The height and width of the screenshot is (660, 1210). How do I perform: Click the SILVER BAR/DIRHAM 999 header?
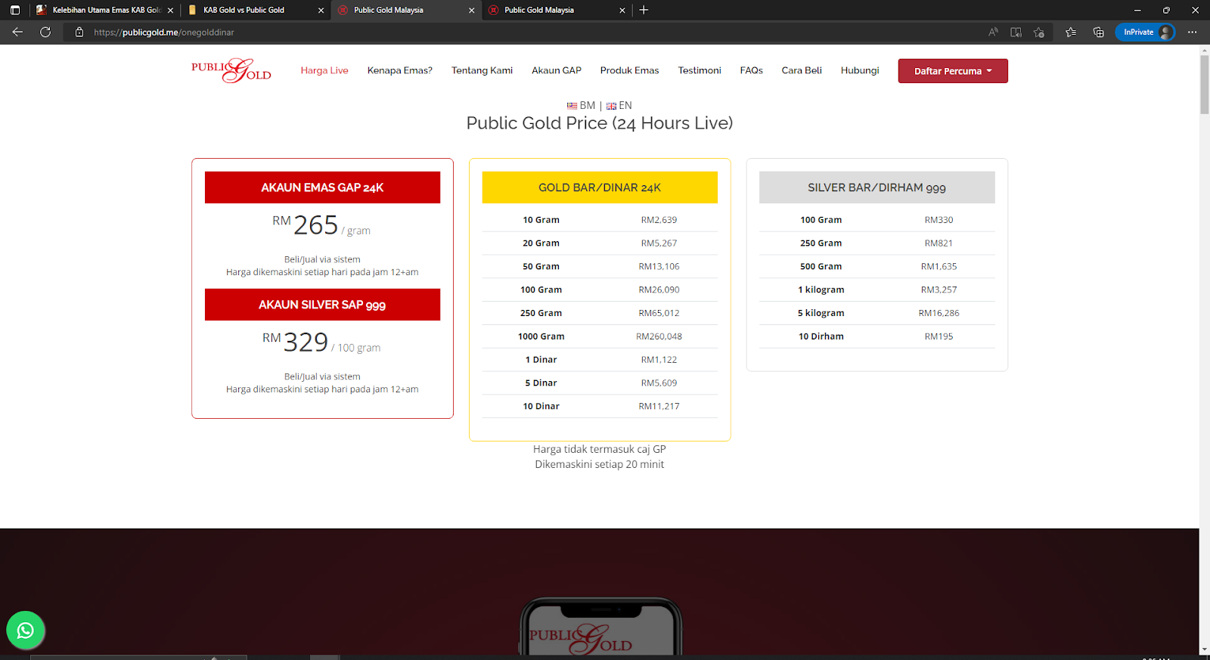(877, 187)
